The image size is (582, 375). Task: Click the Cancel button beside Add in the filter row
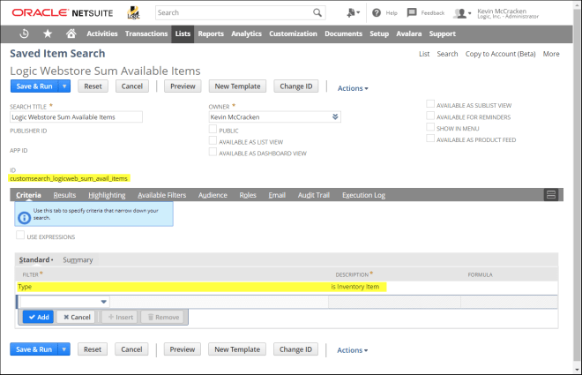pyautogui.click(x=77, y=317)
